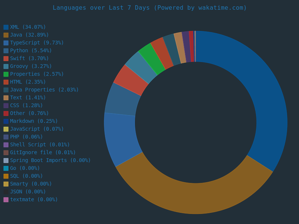Screen dimensions: 299x224
Task: Click the chart title mentioning wakatime.com
Action: [x=149, y=8]
